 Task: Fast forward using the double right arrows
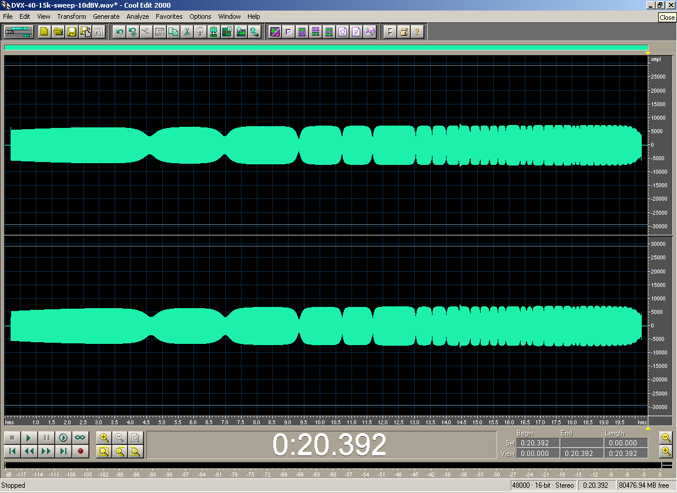click(46, 451)
